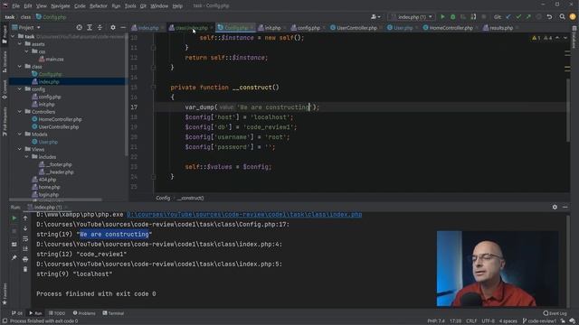Collapse the includes folder
579x325 pixels.
[x=26, y=156]
